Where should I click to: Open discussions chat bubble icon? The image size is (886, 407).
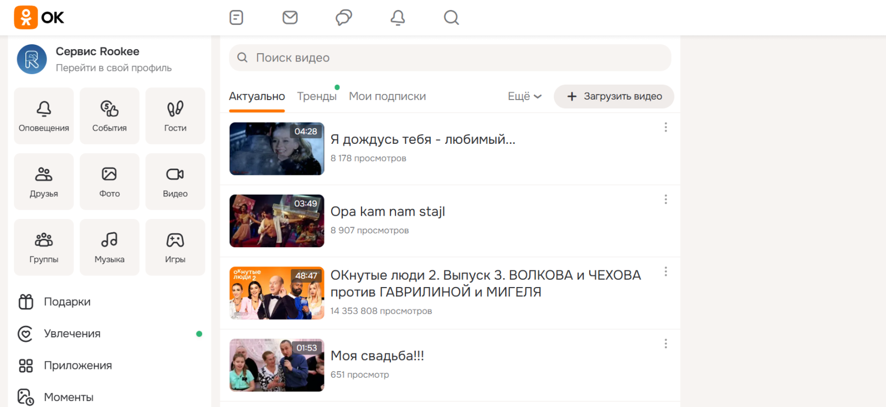click(x=344, y=18)
